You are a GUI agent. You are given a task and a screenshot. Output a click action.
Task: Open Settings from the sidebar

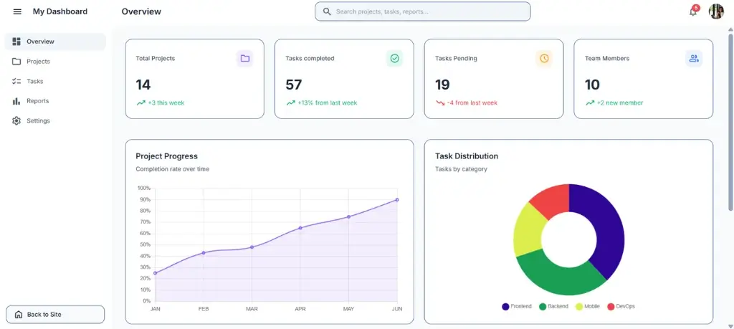pos(38,120)
